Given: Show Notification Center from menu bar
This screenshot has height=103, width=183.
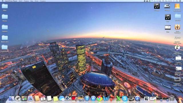Looking at the screenshot, I should tap(180, 1).
